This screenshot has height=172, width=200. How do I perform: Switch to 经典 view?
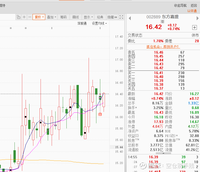click(x=100, y=17)
